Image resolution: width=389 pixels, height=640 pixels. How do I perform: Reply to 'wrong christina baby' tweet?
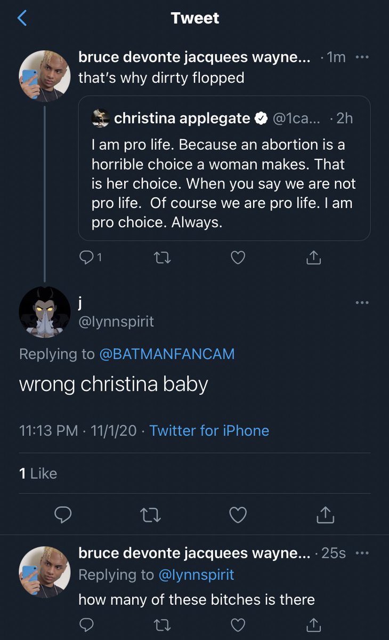pos(63,514)
